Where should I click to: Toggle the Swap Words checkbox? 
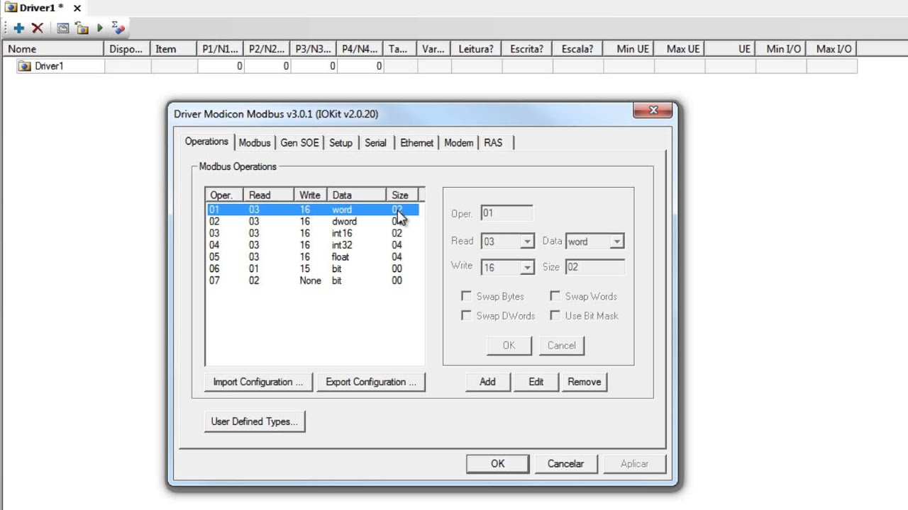(x=555, y=296)
